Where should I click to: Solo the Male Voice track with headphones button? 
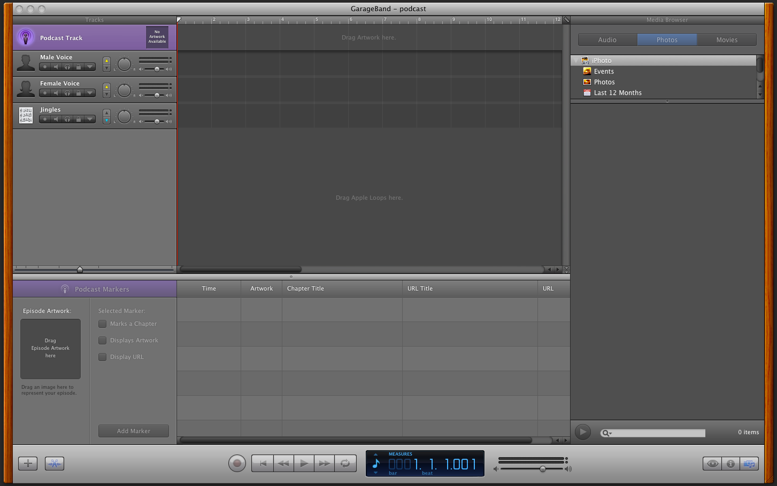pos(67,67)
